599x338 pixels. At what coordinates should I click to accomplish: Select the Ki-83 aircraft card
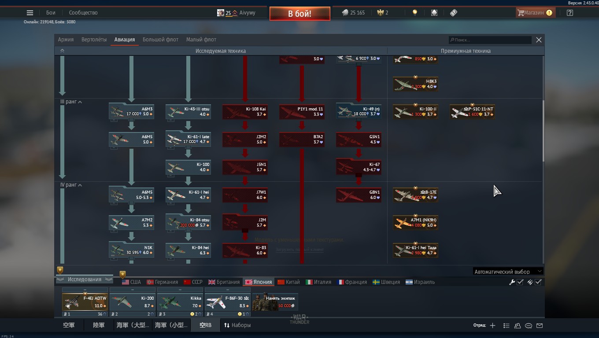pyautogui.click(x=245, y=250)
